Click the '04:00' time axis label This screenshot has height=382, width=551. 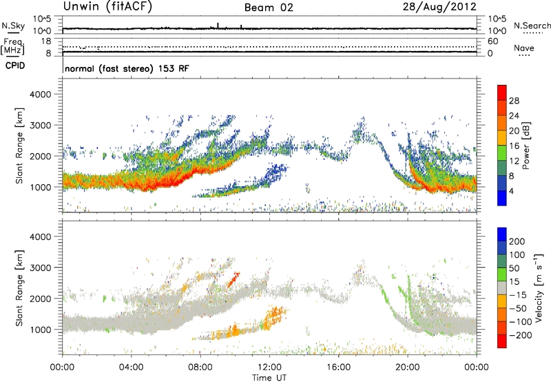(x=131, y=368)
